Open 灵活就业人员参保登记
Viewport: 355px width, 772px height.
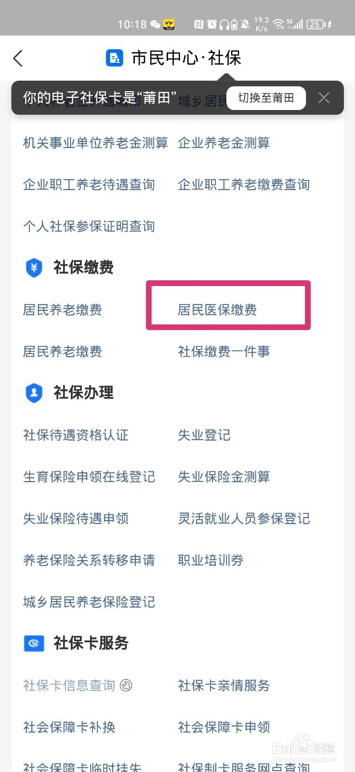pos(244,519)
